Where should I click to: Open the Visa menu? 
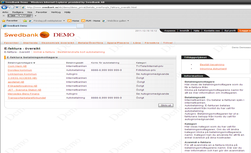pos(30,12)
